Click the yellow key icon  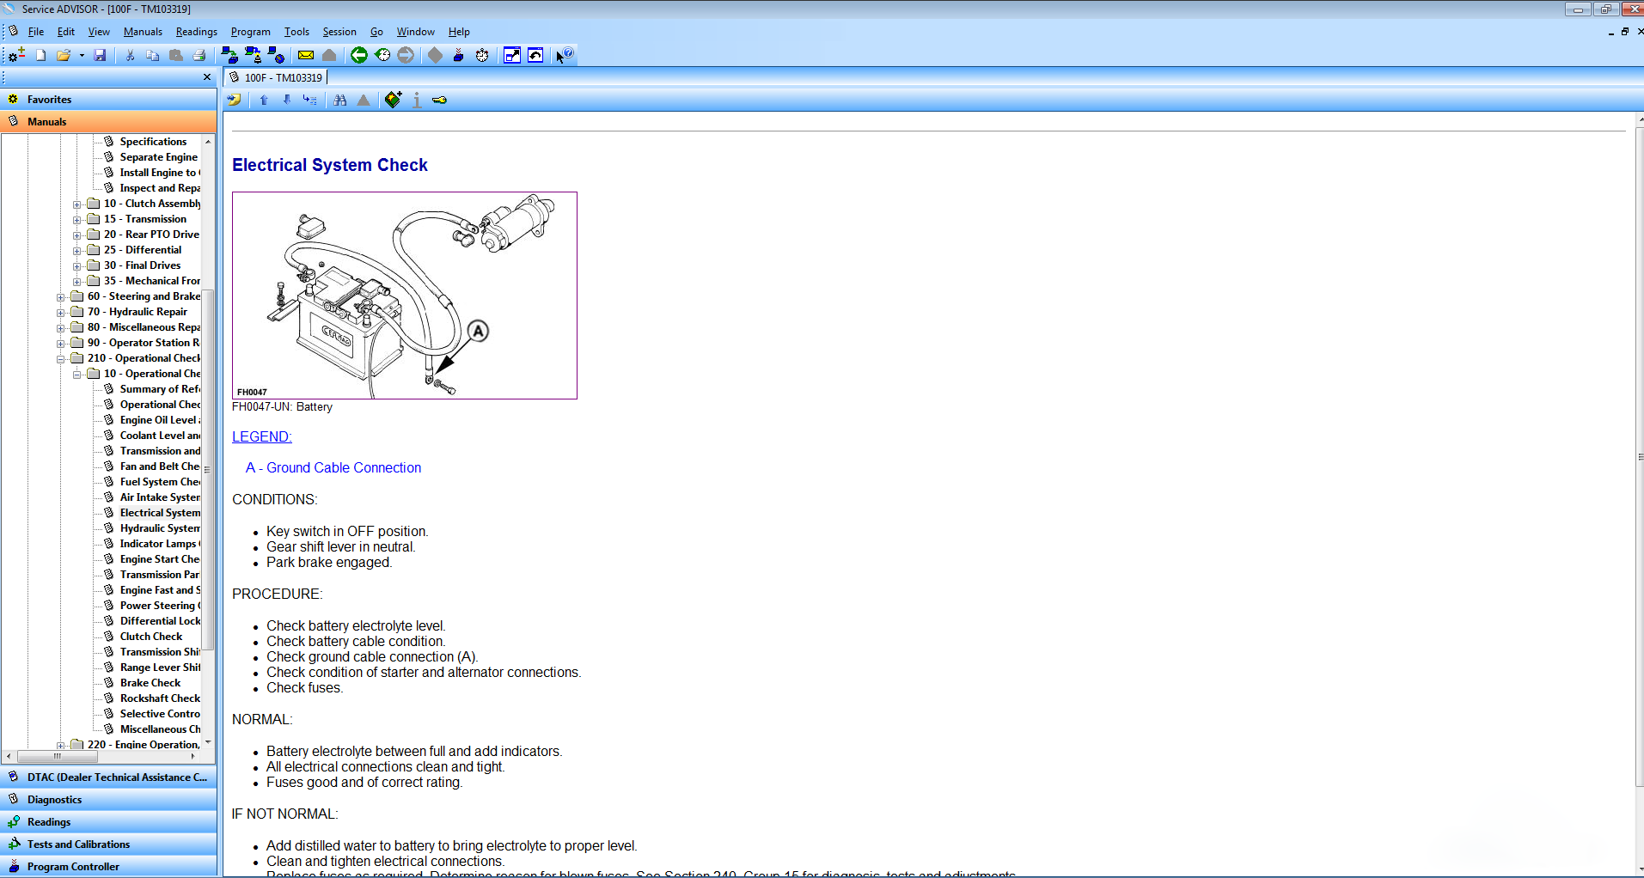pos(439,101)
